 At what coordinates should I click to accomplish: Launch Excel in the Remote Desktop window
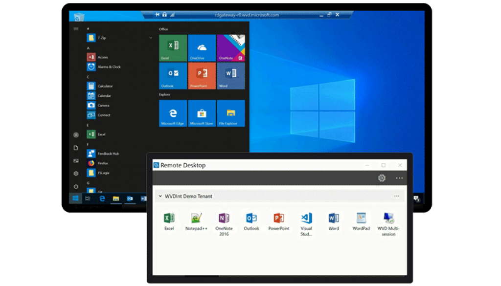click(x=169, y=221)
